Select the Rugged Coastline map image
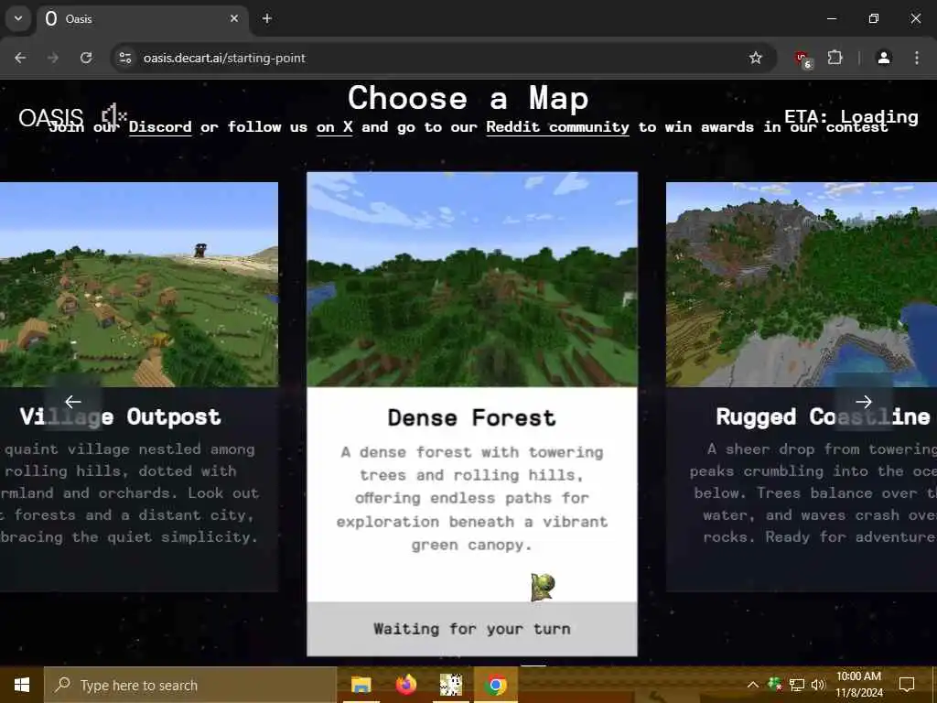Viewport: 937px width, 703px height. click(x=802, y=285)
